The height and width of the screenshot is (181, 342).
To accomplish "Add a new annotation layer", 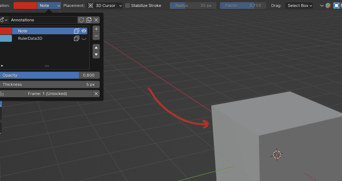I will point(96,29).
